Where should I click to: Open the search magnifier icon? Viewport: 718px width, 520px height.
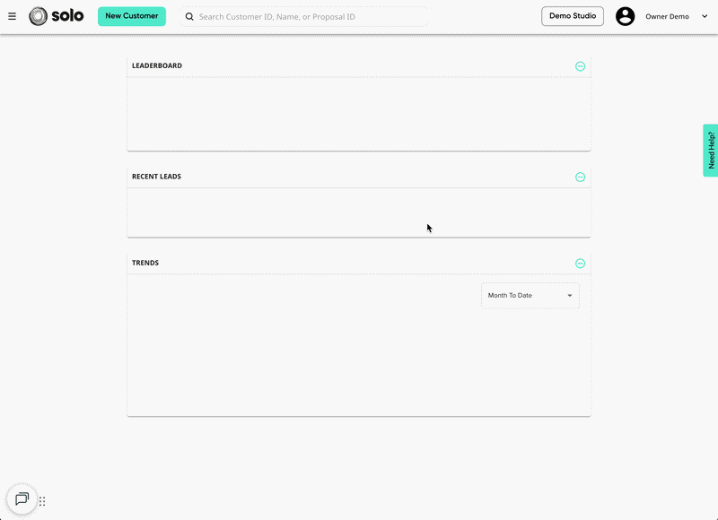click(188, 16)
